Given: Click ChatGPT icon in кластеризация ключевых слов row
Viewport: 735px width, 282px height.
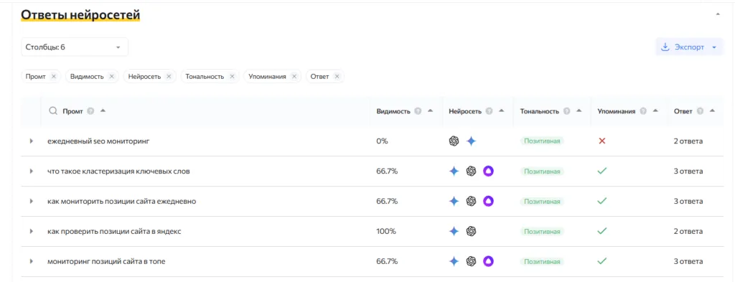Looking at the screenshot, I should click(471, 171).
